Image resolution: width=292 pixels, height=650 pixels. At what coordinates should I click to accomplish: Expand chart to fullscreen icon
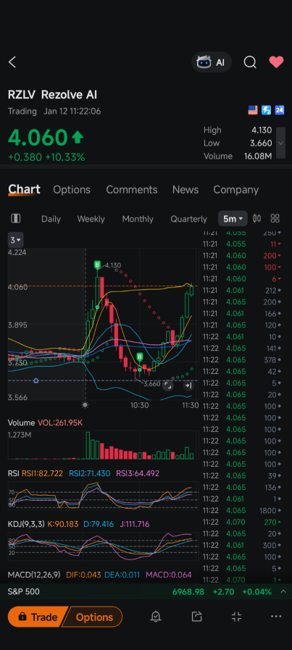(x=167, y=386)
